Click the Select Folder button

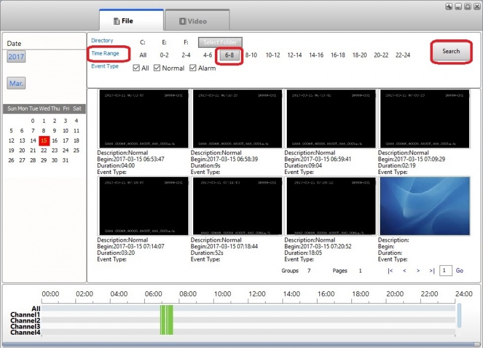click(220, 42)
